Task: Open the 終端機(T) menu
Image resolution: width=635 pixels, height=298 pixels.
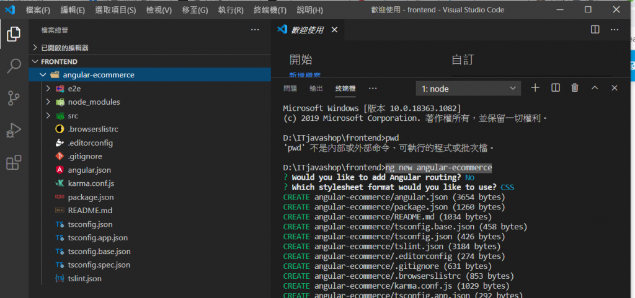Action: tap(270, 10)
